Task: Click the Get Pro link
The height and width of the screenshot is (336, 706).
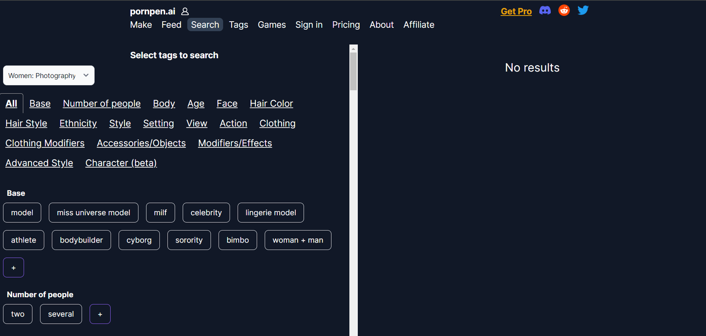Action: point(516,11)
